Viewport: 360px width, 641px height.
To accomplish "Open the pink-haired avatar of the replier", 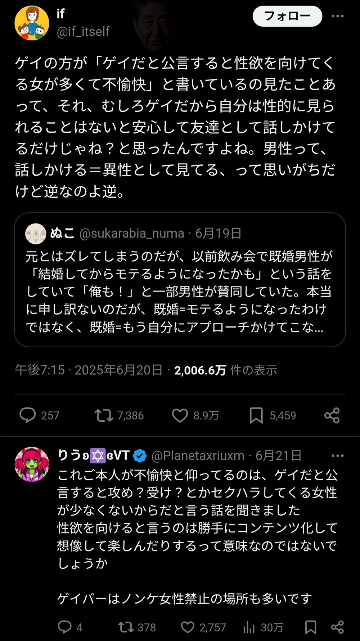I will pos(32,464).
